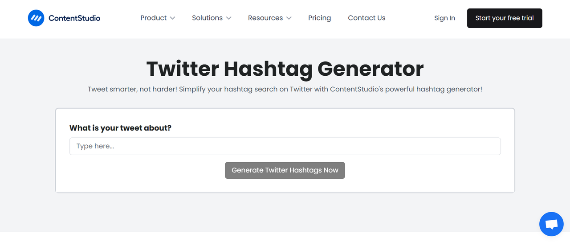Click the 'What is your tweet about?' label
Viewport: 570px width, 242px height.
tap(120, 128)
